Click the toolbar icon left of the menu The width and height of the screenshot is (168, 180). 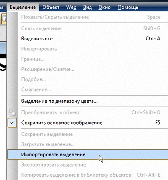4,19
